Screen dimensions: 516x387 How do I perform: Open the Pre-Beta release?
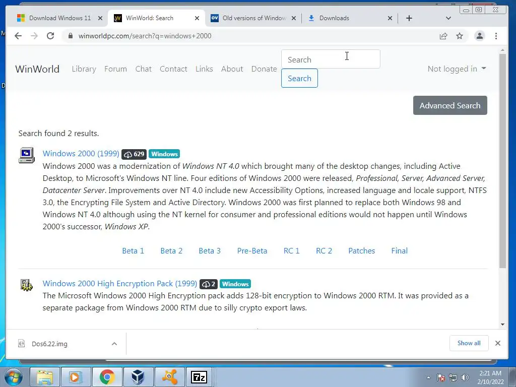click(252, 251)
